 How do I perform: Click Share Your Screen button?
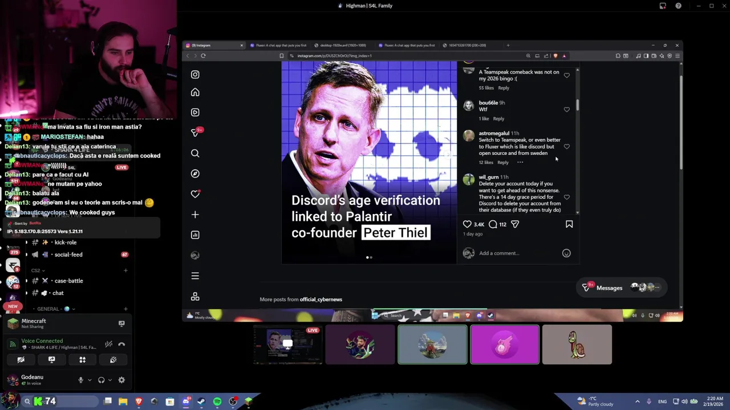(x=51, y=360)
